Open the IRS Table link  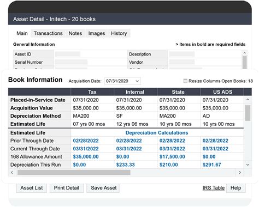214,188
